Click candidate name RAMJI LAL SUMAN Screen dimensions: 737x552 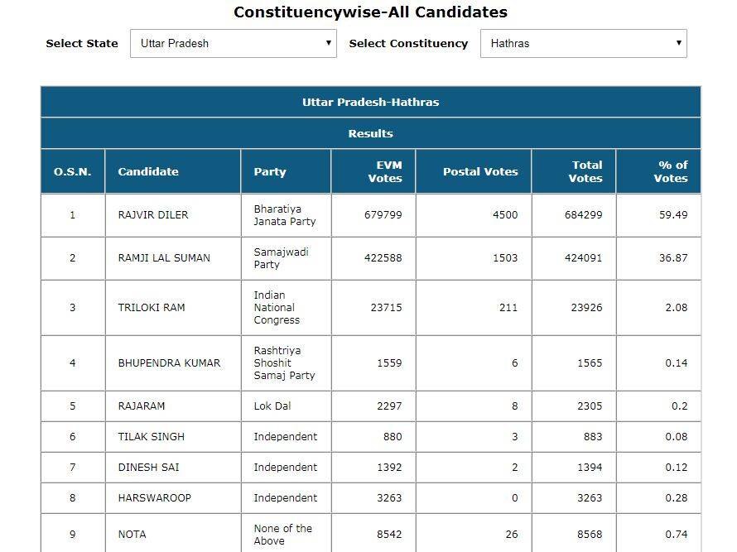[x=164, y=258]
